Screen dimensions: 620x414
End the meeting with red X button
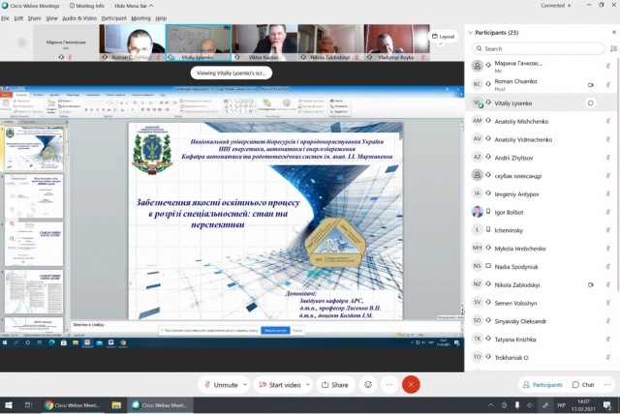[x=411, y=384]
